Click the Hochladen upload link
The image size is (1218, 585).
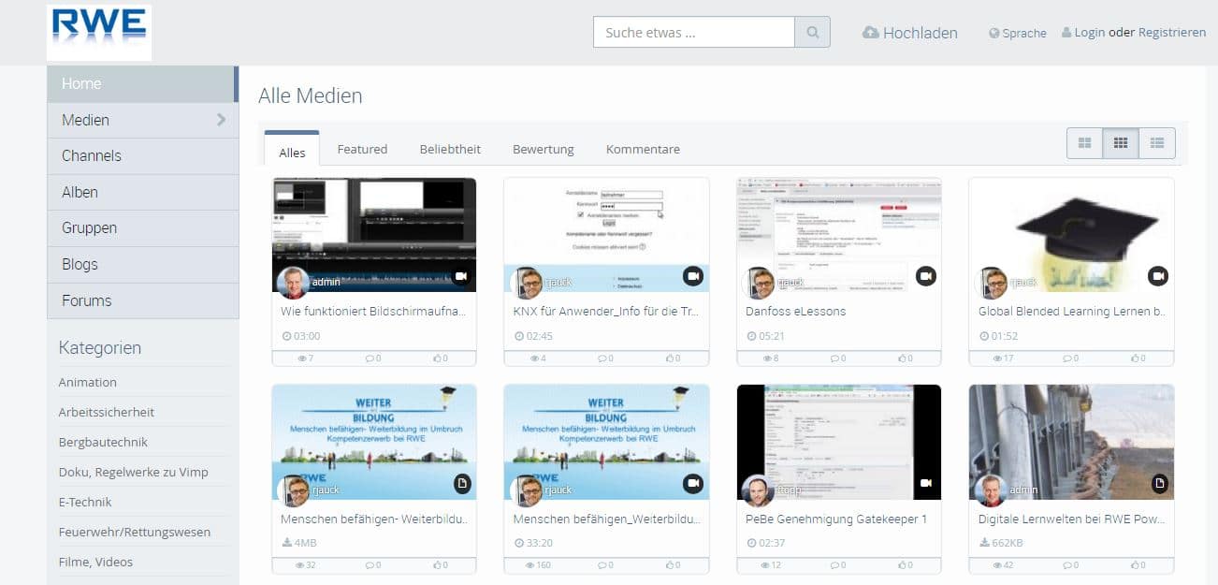click(x=910, y=33)
